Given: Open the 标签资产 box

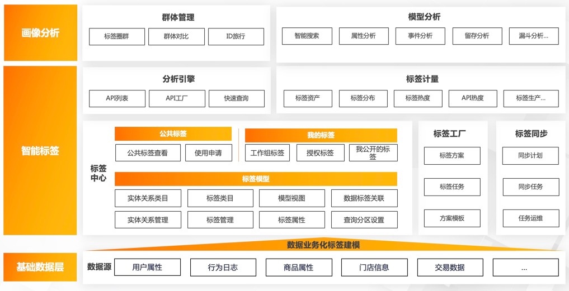Looking at the screenshot, I should pyautogui.click(x=308, y=98).
